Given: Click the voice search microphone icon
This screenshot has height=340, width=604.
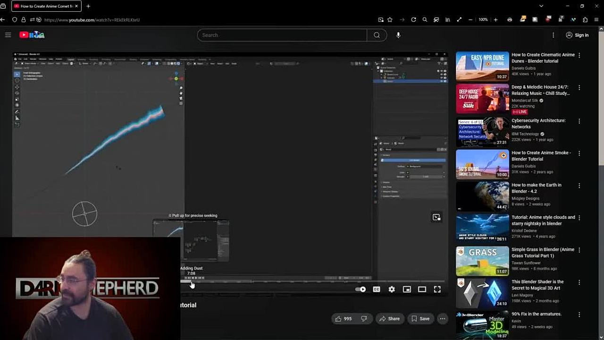Looking at the screenshot, I should coord(398,35).
